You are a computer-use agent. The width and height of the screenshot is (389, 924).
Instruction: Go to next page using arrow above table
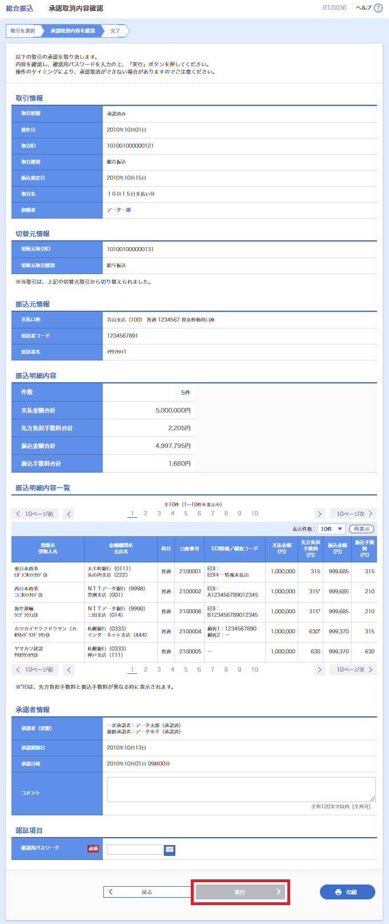(x=320, y=514)
